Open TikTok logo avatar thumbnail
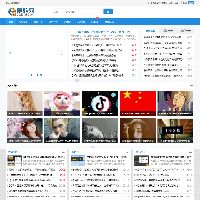This screenshot has height=200, width=200. [x=100, y=103]
